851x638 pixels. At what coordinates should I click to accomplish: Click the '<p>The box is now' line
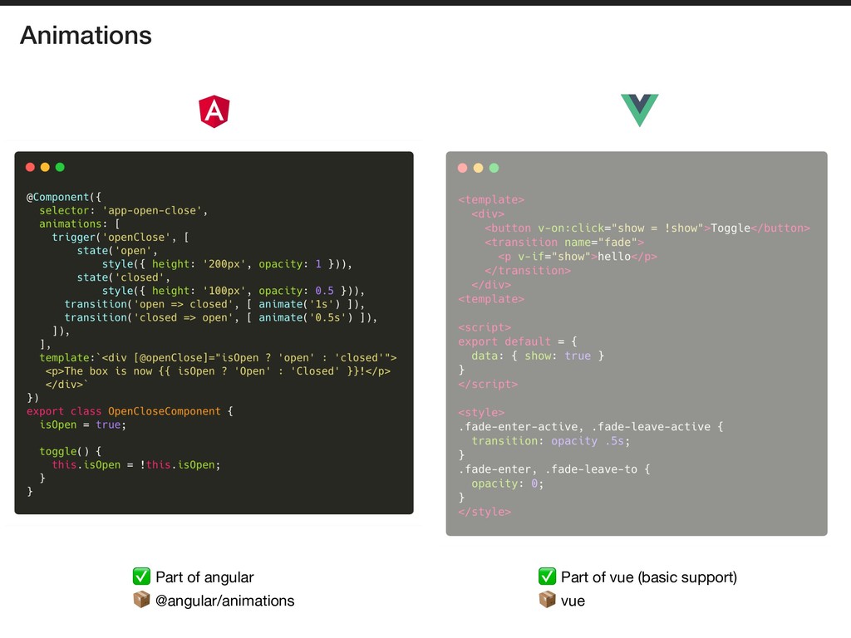pos(218,371)
